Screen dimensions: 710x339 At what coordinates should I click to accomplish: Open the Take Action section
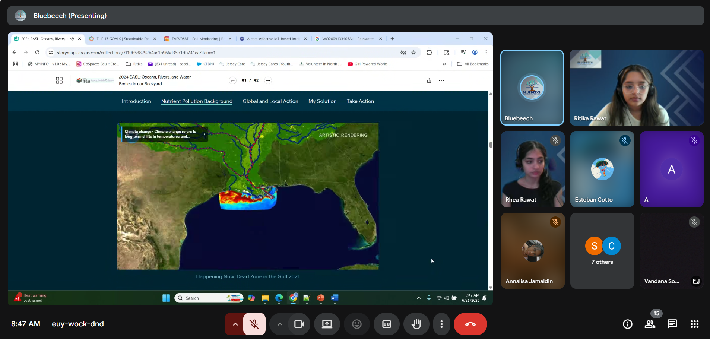(x=360, y=101)
